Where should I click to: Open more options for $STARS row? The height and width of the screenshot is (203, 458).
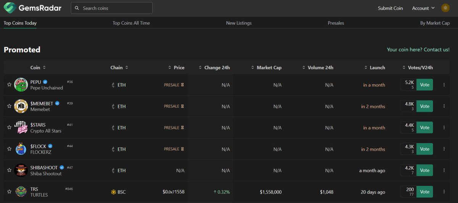click(444, 128)
